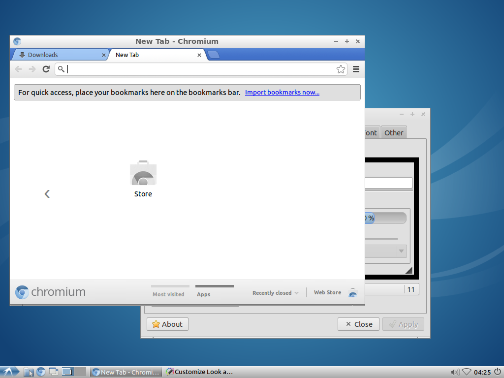504x378 pixels.
Task: Launch Chromium from the taskbar quick launcher
Action: [x=41, y=372]
